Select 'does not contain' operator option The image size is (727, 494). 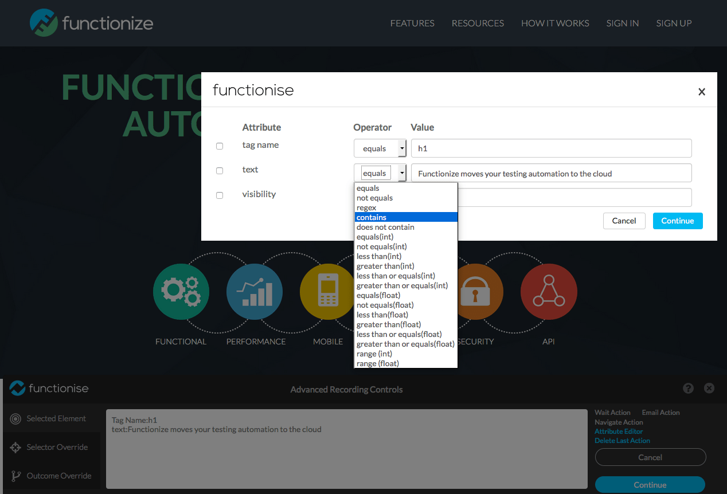[406, 227]
